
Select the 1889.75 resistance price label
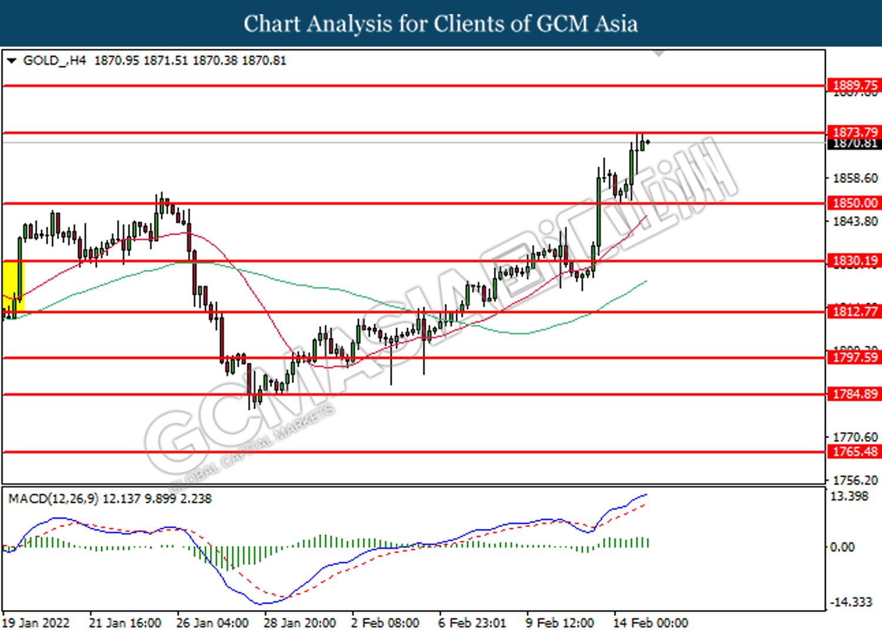pyautogui.click(x=855, y=85)
